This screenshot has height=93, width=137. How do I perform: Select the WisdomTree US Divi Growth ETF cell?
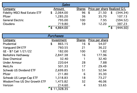pyautogui.click(x=25, y=82)
